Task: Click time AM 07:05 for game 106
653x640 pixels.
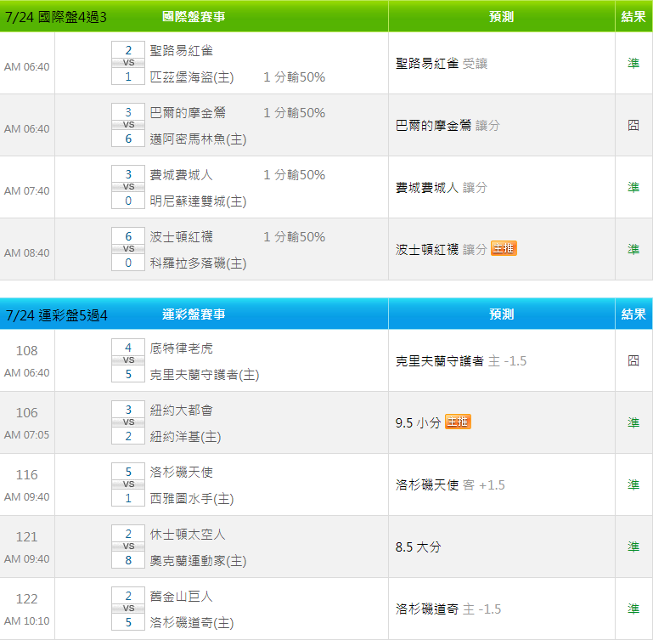Action: 26,435
